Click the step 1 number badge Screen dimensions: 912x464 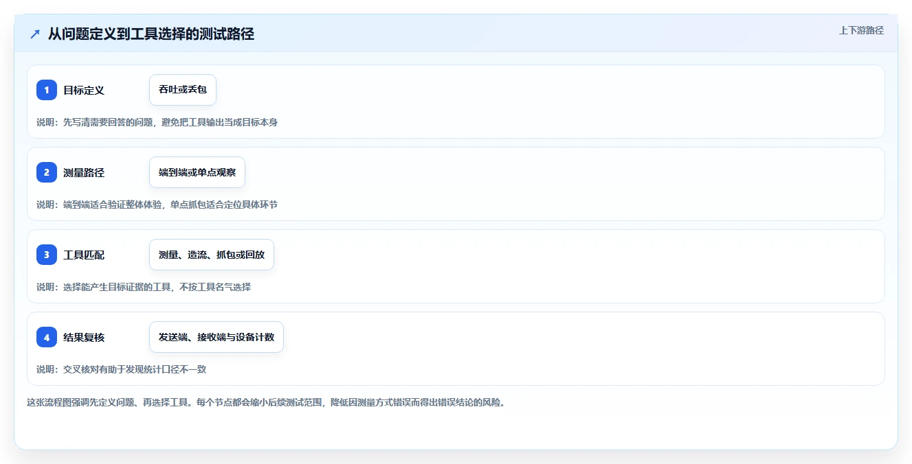coord(47,90)
